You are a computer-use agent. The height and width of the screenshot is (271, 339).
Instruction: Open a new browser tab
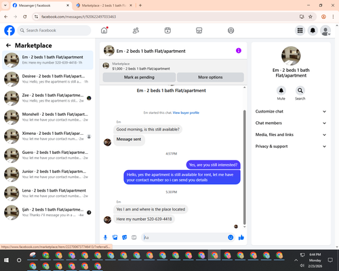140,5
